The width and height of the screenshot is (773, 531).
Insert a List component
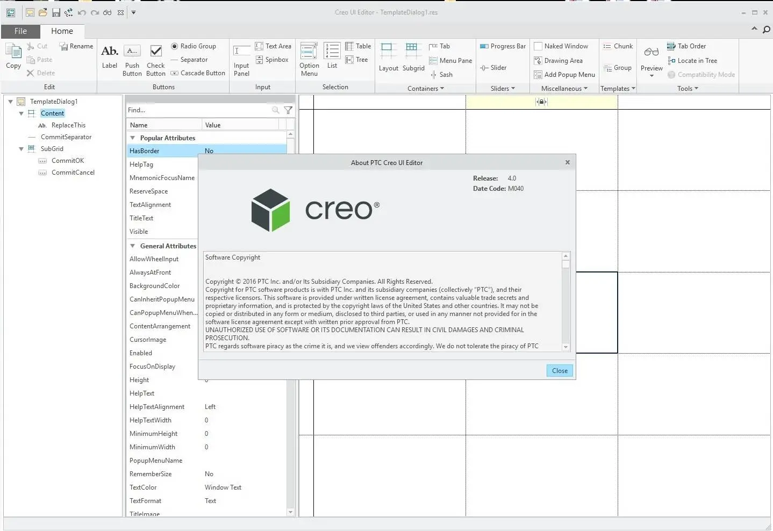pyautogui.click(x=332, y=56)
